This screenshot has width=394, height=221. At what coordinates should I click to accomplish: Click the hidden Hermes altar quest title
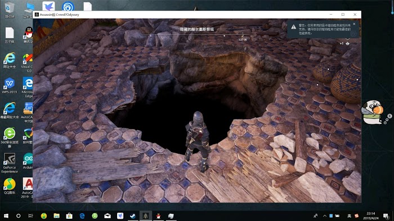point(197,29)
